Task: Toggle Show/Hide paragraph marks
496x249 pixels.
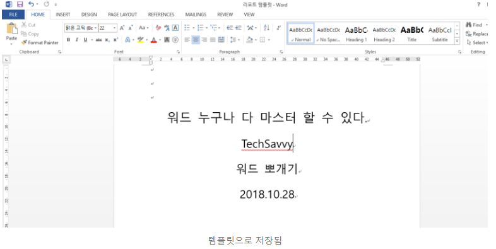Action: 279,28
